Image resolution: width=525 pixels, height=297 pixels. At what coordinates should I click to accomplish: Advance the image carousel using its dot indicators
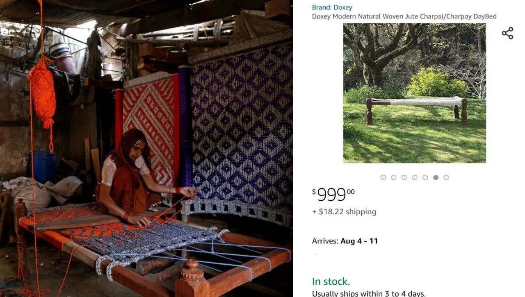[x=415, y=177]
